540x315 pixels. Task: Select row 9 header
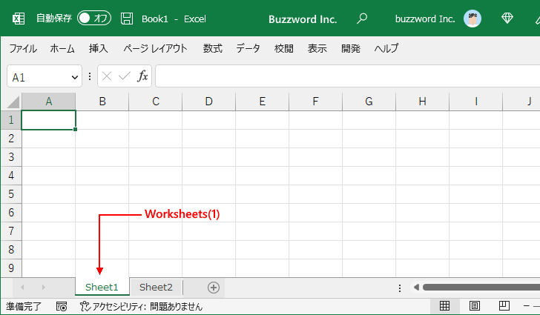coord(11,268)
